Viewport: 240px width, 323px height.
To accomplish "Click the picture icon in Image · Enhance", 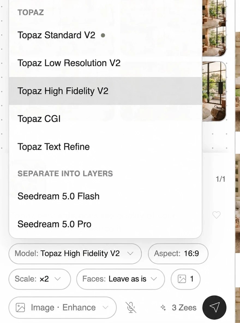I will click(20, 307).
